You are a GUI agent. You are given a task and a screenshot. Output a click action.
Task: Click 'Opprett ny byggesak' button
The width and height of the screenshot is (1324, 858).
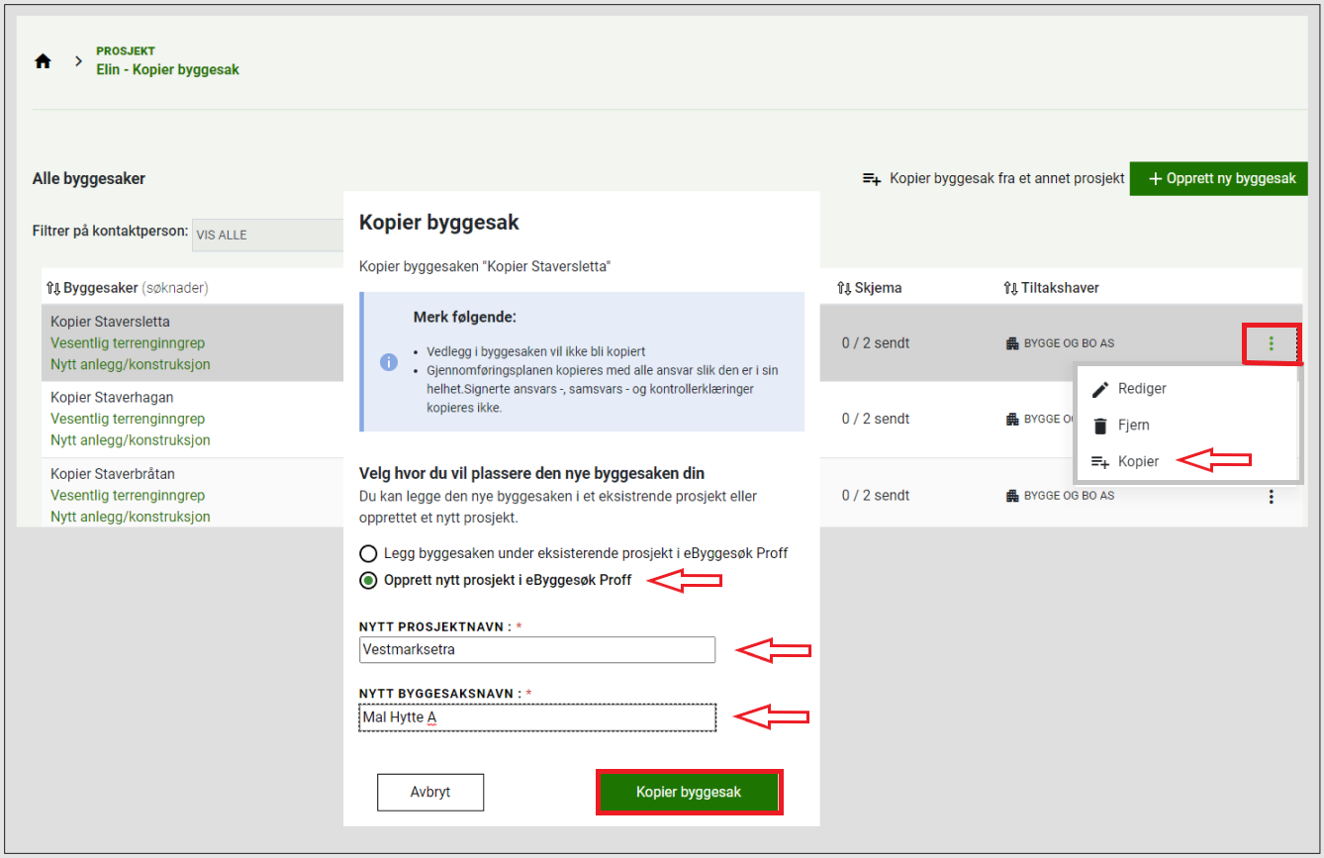point(1221,179)
